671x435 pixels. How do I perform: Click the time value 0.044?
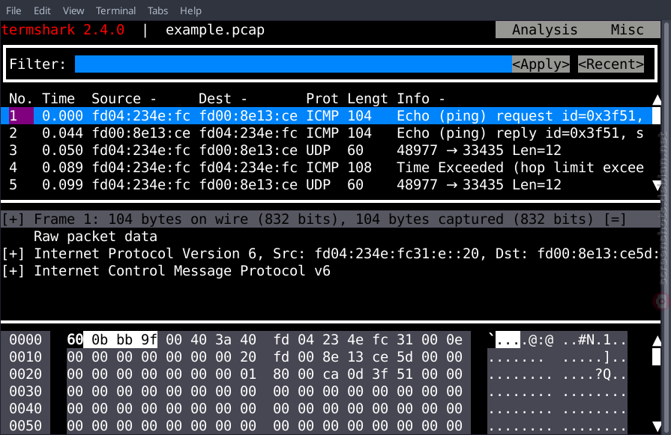point(62,133)
